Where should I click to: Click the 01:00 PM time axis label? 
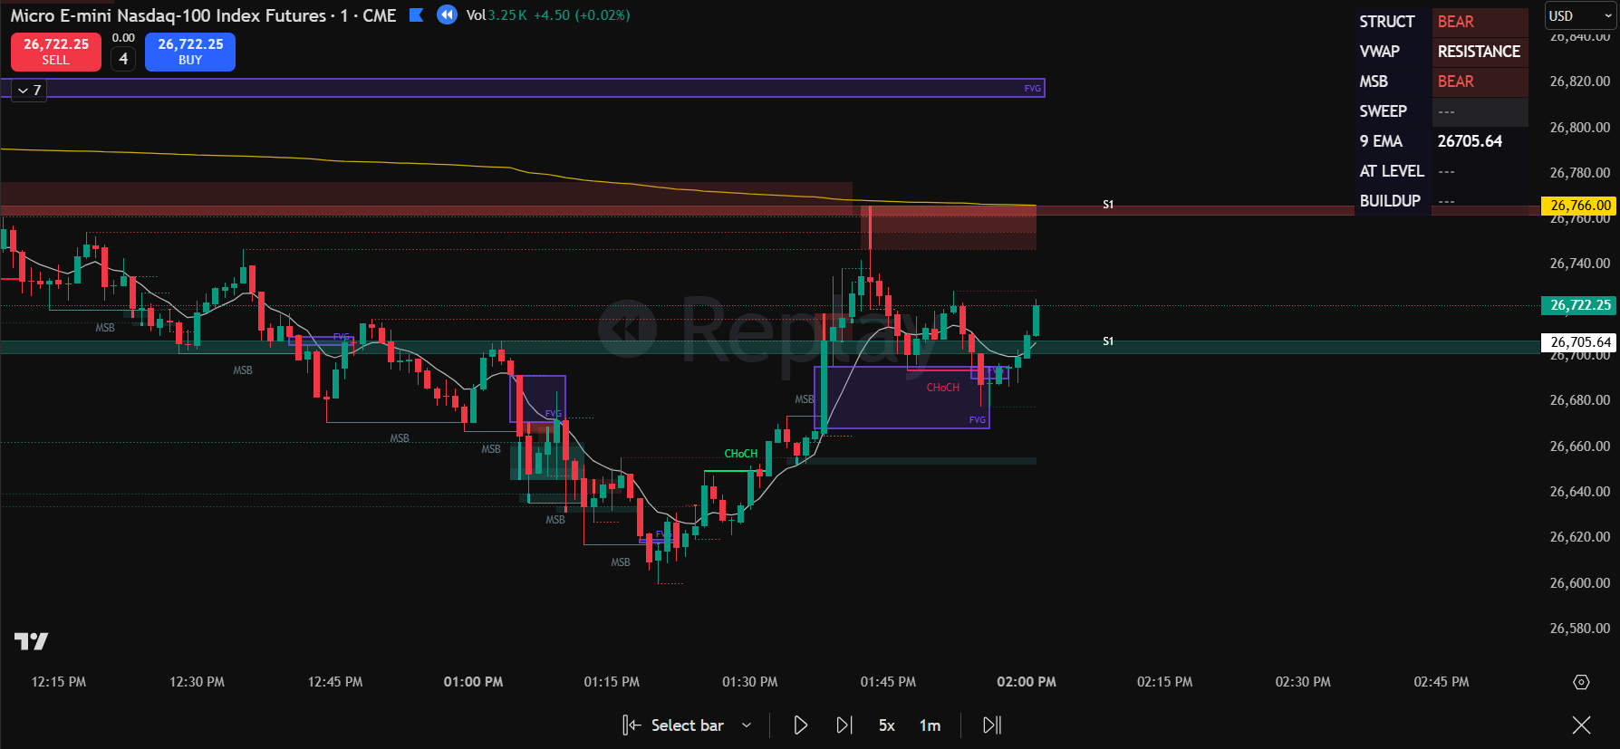pos(473,682)
